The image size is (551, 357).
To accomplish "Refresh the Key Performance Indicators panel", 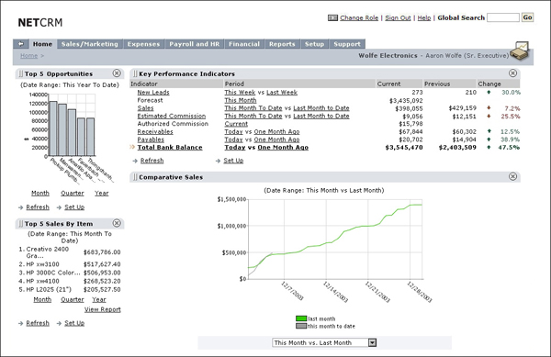I will coord(152,161).
